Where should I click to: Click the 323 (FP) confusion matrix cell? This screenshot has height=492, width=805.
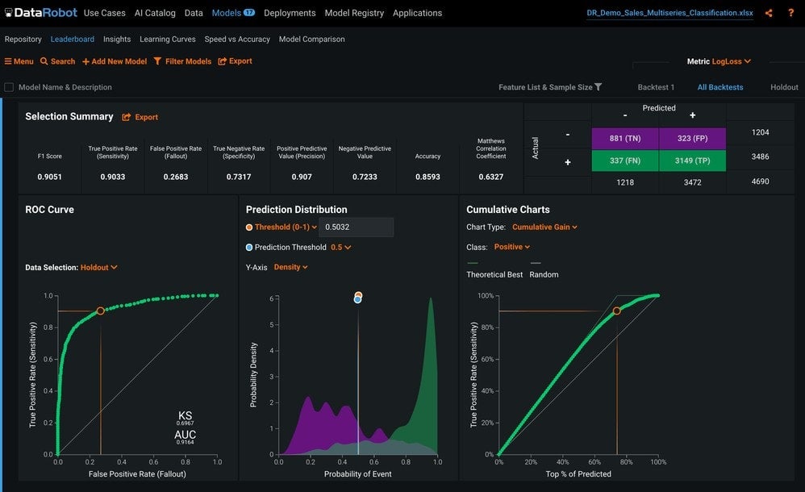(693, 138)
